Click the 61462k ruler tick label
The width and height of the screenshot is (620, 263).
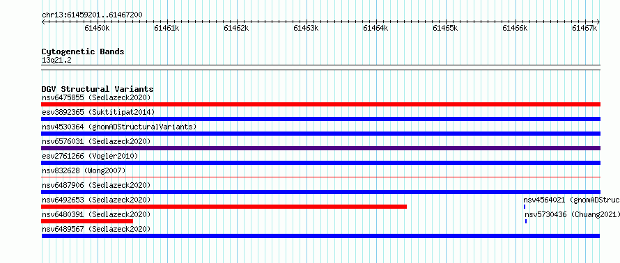point(236,28)
